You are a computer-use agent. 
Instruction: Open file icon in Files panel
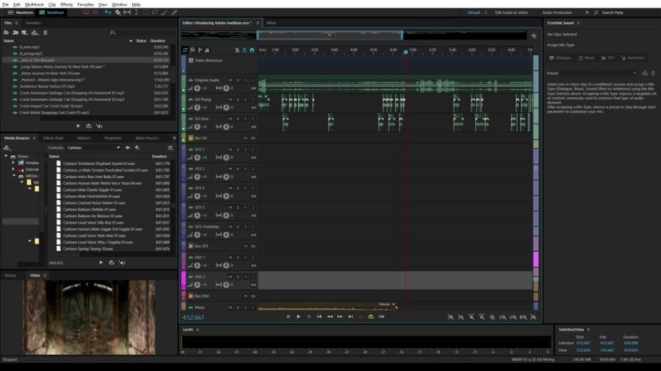(7, 32)
